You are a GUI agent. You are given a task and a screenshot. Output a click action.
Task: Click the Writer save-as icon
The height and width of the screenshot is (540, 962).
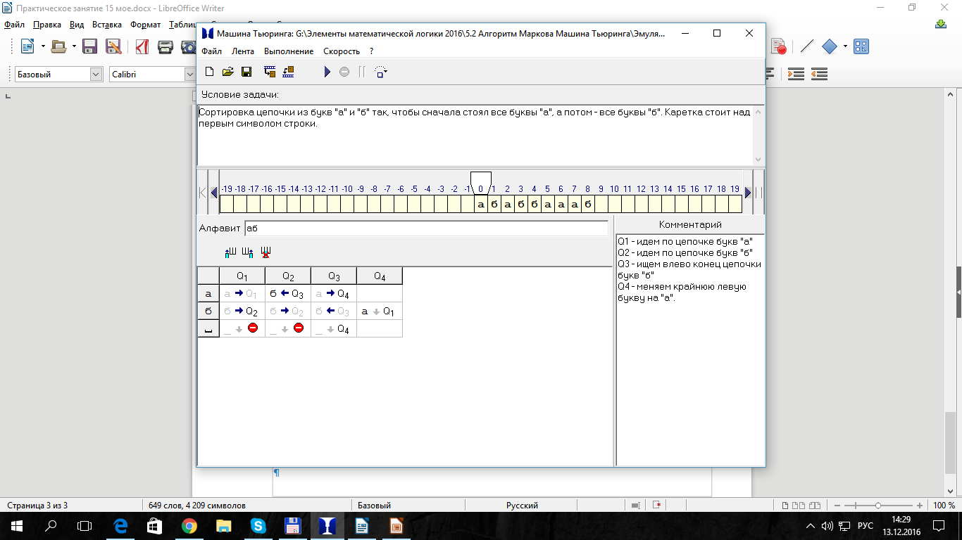point(113,47)
